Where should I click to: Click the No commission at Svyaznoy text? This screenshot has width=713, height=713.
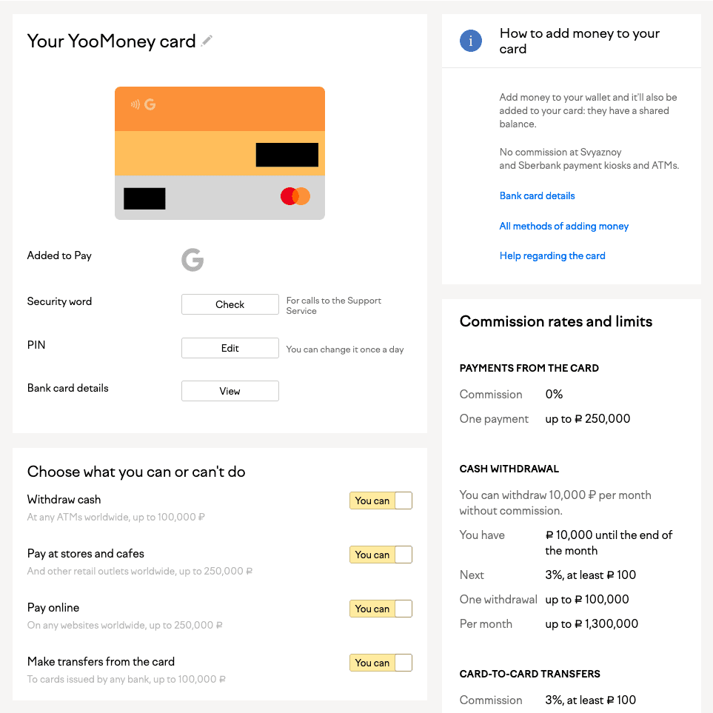589,158
